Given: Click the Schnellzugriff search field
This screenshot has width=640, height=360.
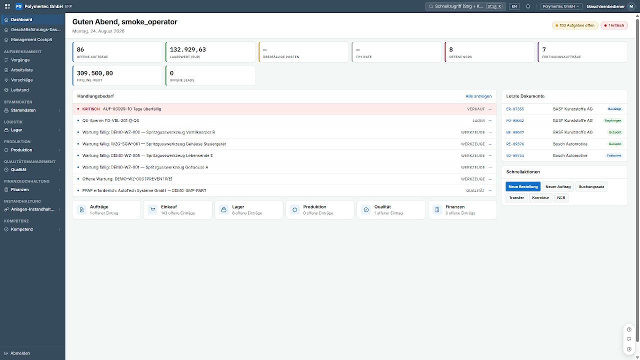Looking at the screenshot, I should [465, 6].
